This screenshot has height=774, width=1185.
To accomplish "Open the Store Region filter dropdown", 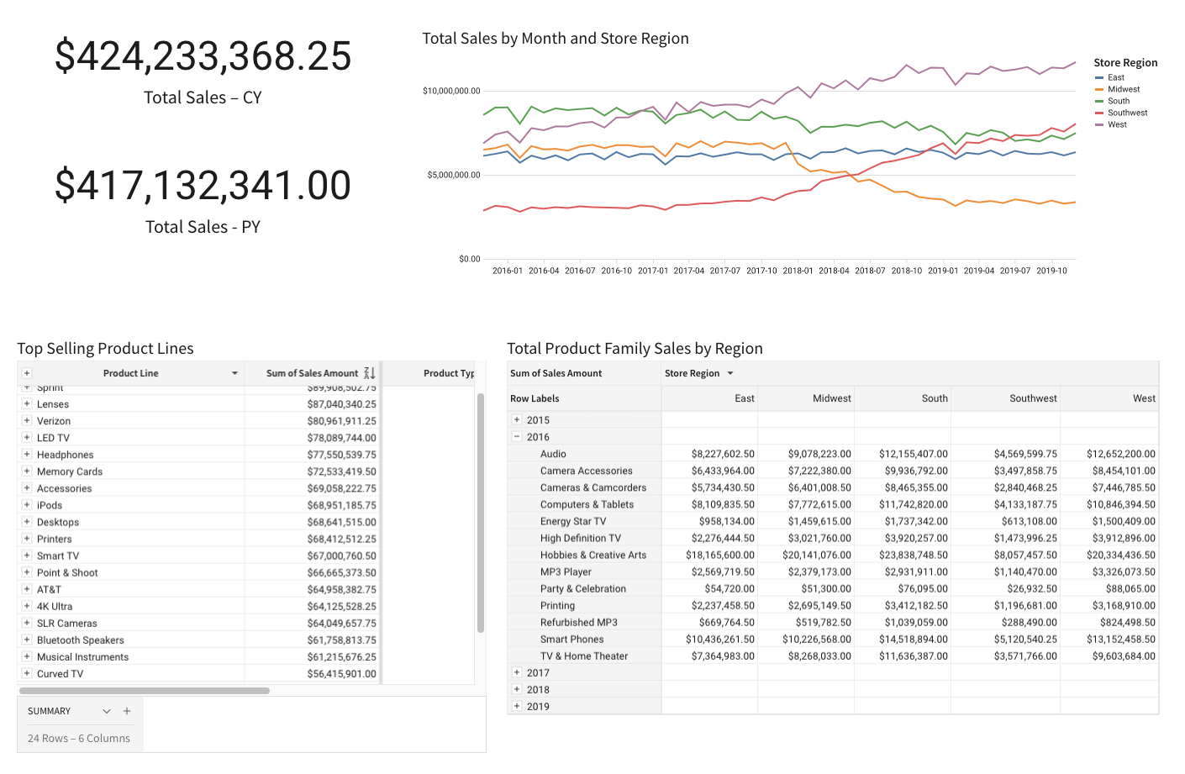I will [x=730, y=373].
